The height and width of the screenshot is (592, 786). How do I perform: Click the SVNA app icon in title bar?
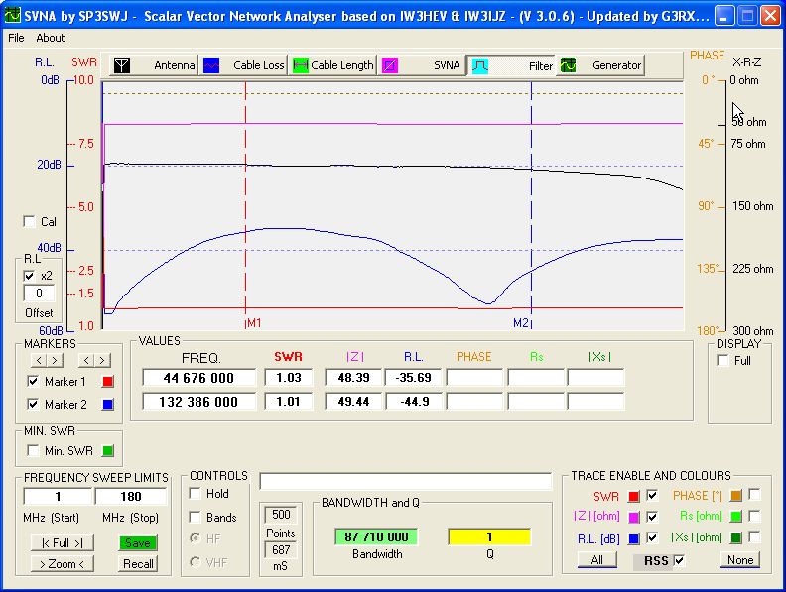pyautogui.click(x=13, y=15)
